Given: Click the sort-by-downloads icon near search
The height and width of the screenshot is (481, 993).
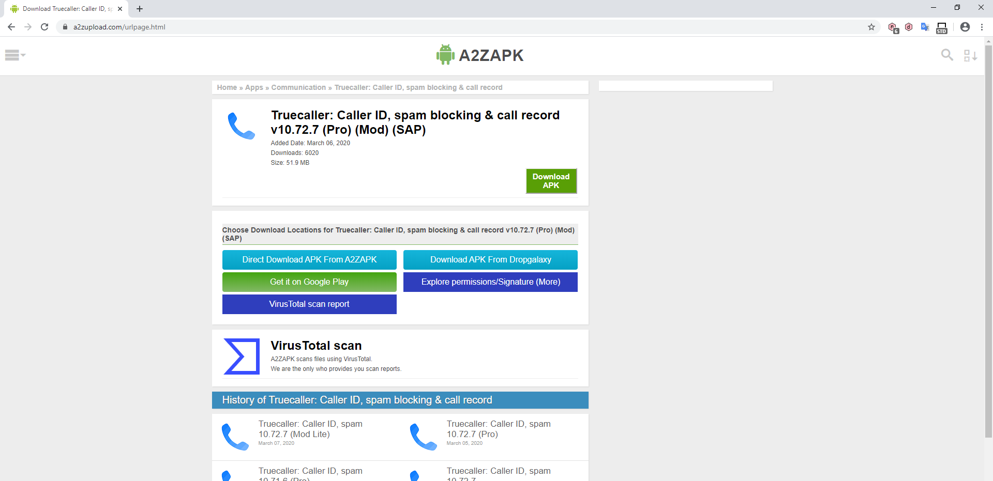Looking at the screenshot, I should tap(970, 55).
